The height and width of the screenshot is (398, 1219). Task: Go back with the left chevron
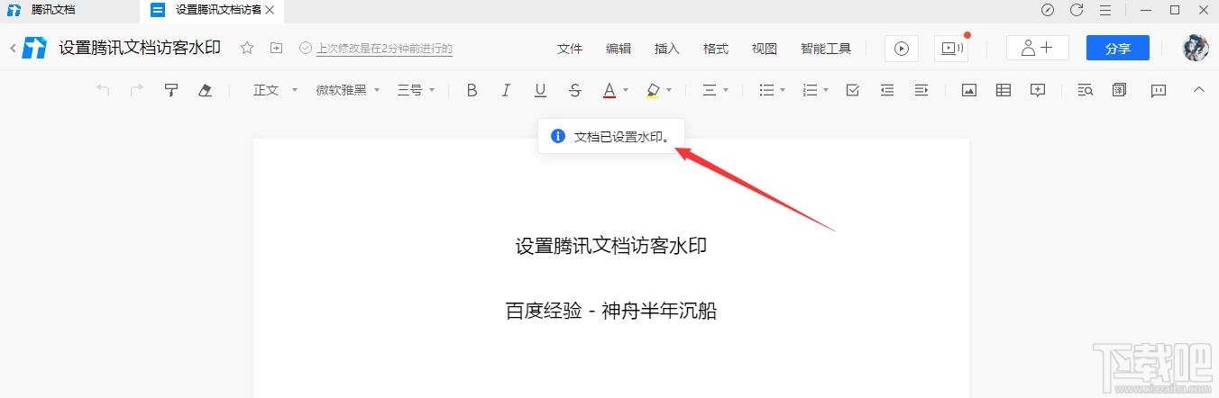tap(13, 49)
